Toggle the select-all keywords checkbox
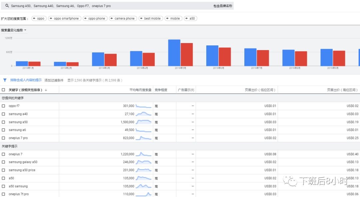This screenshot has width=360, height=197. (3, 90)
